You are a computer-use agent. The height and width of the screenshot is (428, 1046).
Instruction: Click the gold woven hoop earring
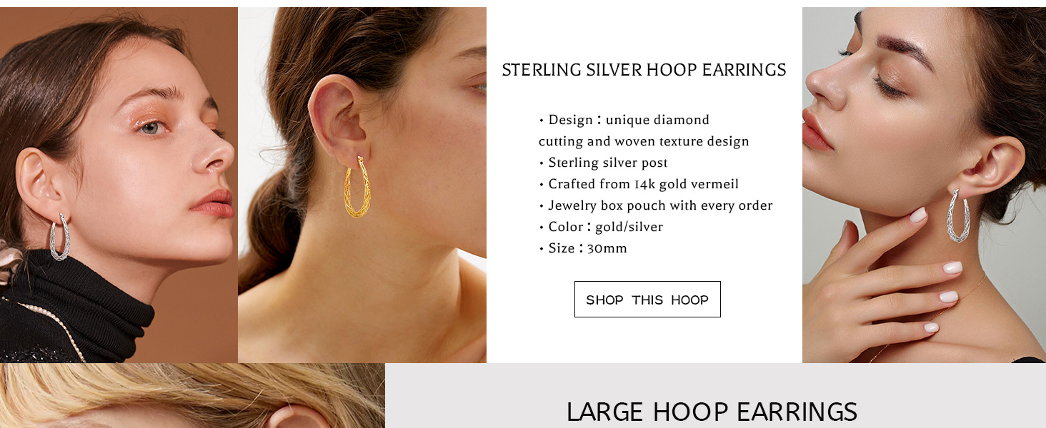pos(357,187)
